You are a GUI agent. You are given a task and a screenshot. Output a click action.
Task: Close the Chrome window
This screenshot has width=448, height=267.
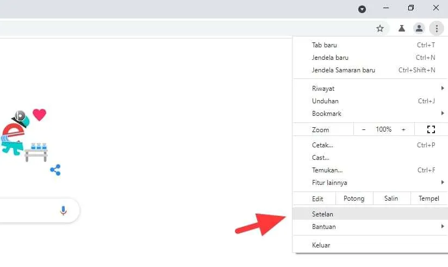[435, 8]
